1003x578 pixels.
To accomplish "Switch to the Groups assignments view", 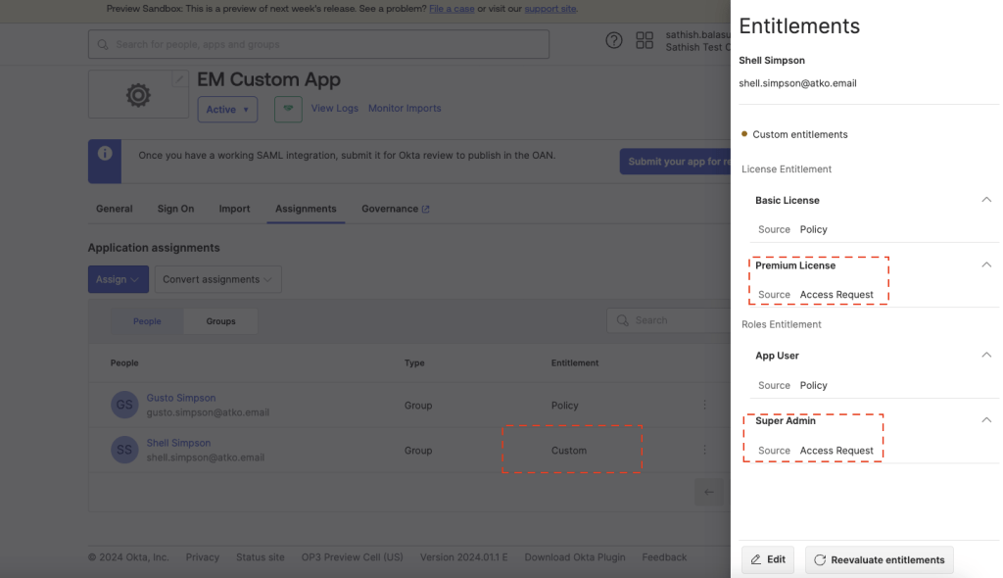I will point(219,320).
